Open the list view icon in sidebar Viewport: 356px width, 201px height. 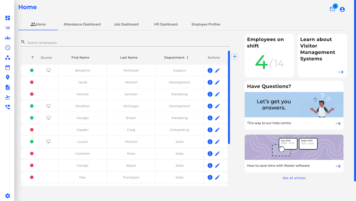tap(8, 28)
